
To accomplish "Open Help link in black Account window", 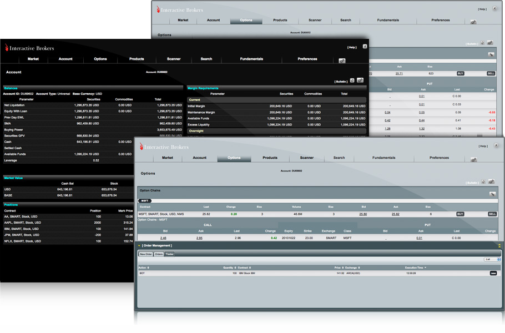I will tap(352, 47).
